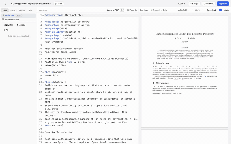Click the Typeset in 4.2s status
The image size is (231, 144).
point(159,10)
